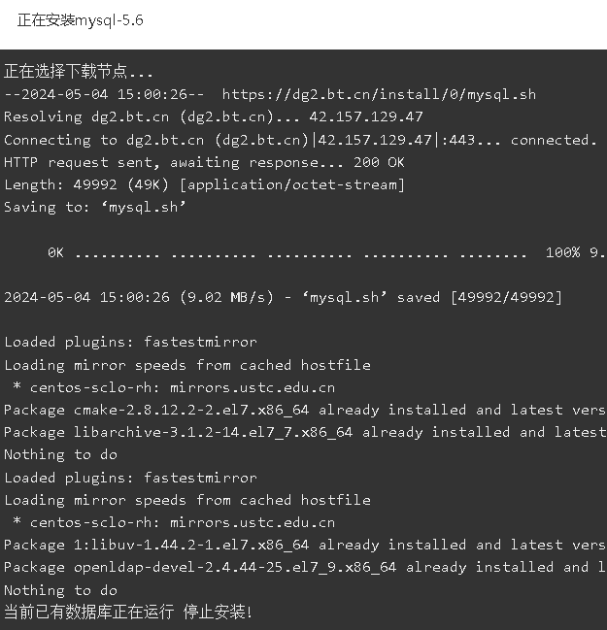Click the title '正在安装mysql-5.6'
Viewport: 607px width, 630px height.
81,20
